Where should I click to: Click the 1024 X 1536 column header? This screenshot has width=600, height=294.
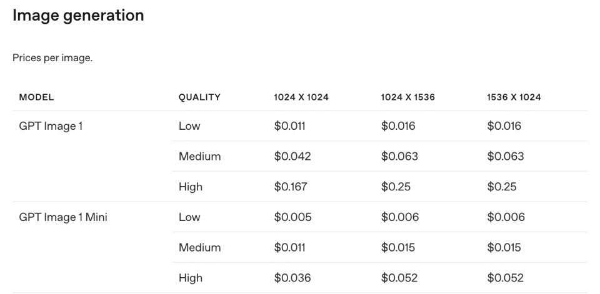(407, 97)
